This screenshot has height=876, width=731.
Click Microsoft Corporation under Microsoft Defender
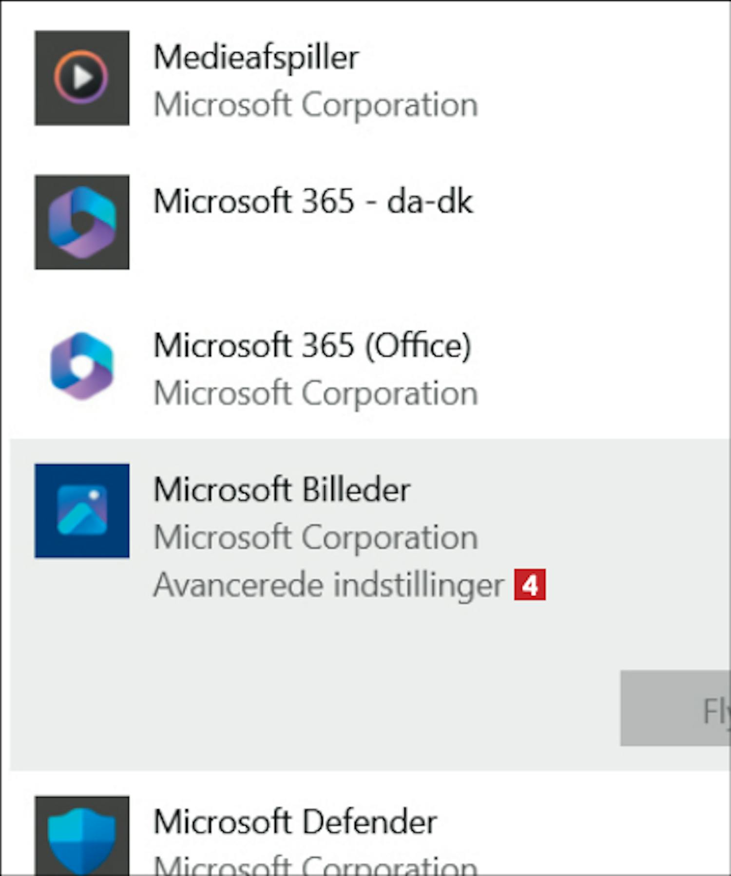click(x=316, y=866)
